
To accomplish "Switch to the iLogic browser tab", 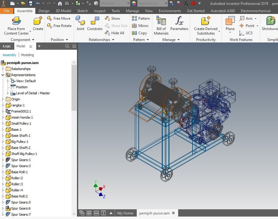I will [7, 46].
